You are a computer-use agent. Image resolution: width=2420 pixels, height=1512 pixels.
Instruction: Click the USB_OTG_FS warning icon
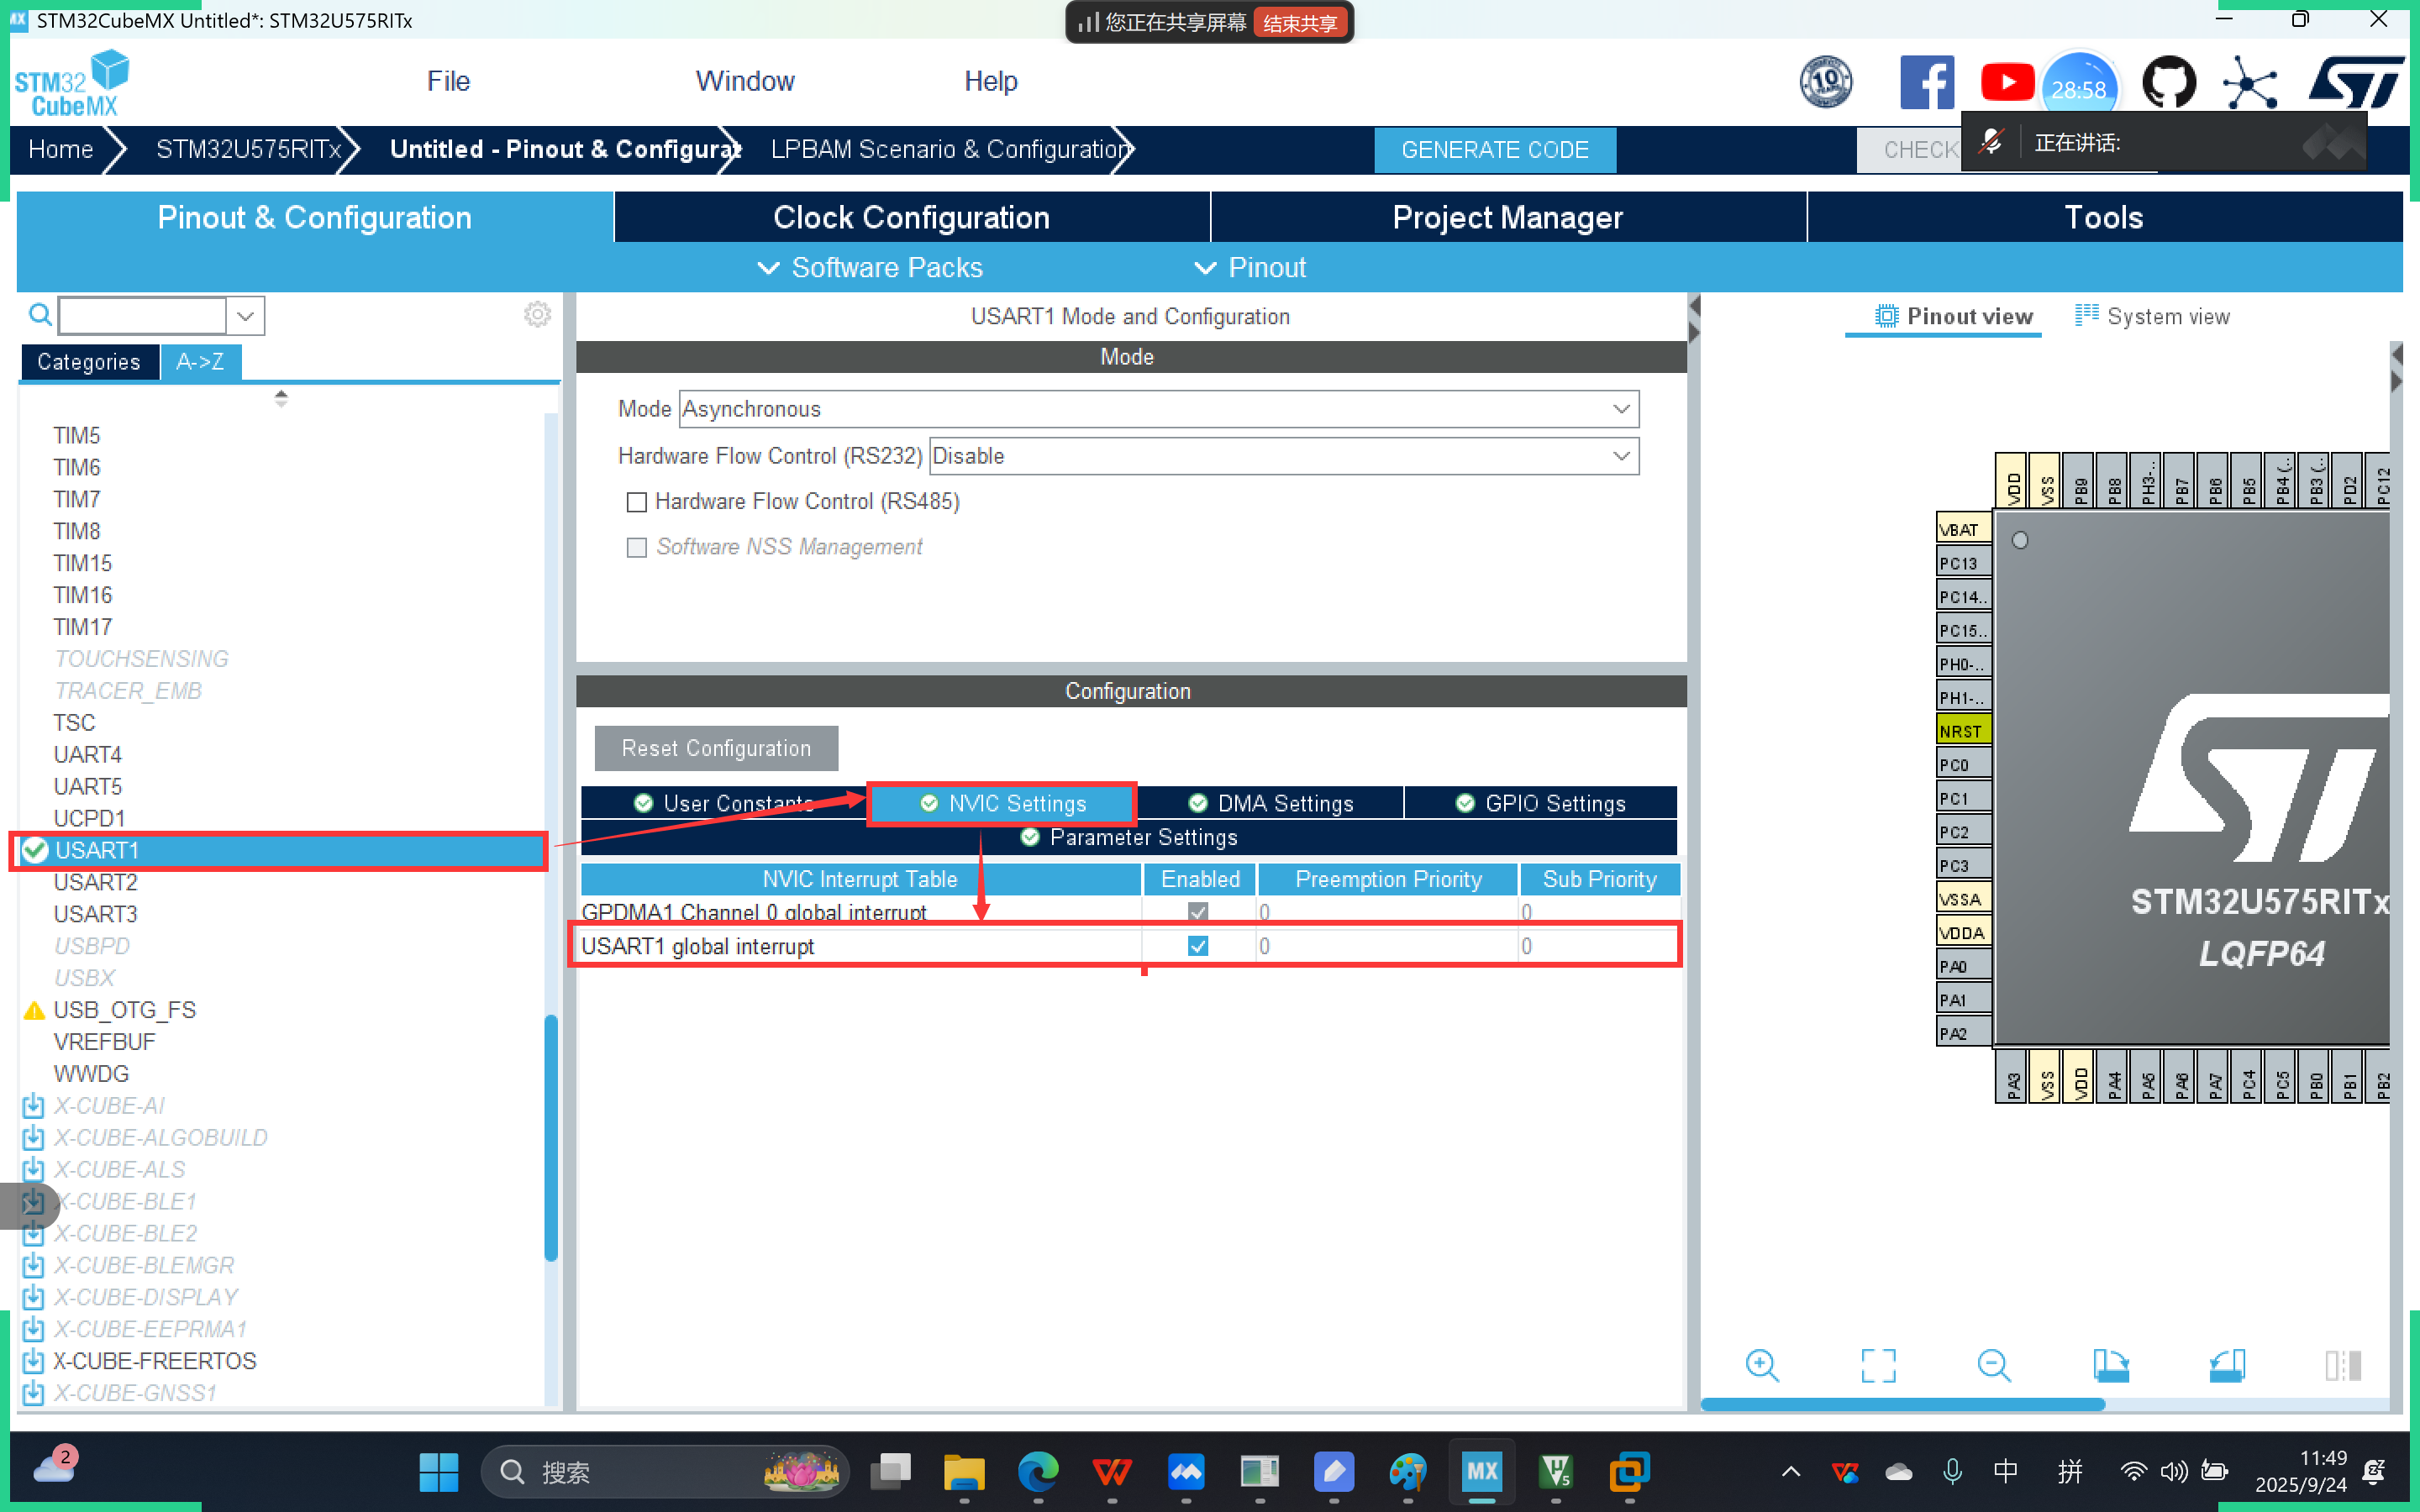click(34, 1010)
